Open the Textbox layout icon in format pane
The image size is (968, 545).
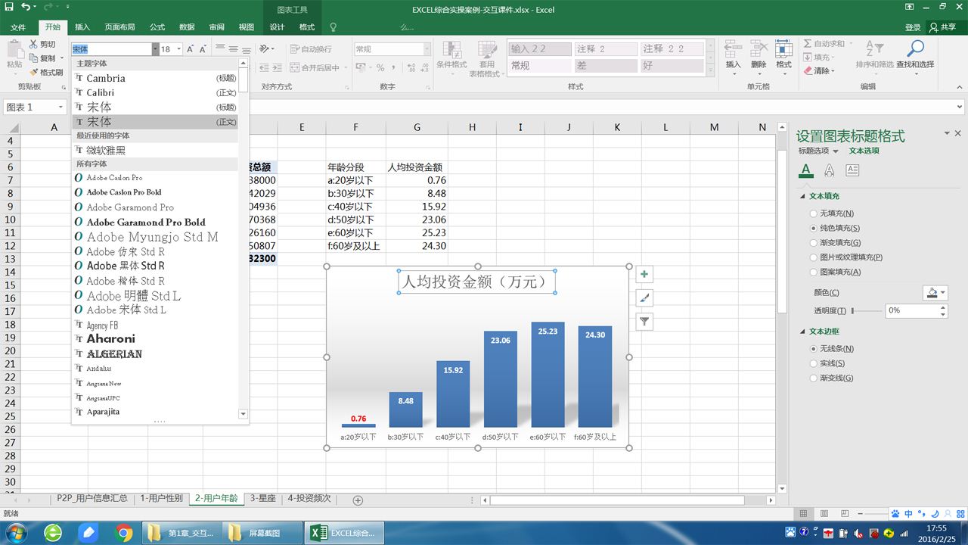point(852,170)
